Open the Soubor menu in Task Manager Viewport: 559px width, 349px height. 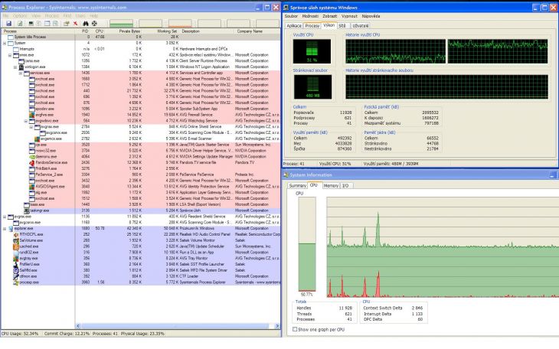coord(291,16)
